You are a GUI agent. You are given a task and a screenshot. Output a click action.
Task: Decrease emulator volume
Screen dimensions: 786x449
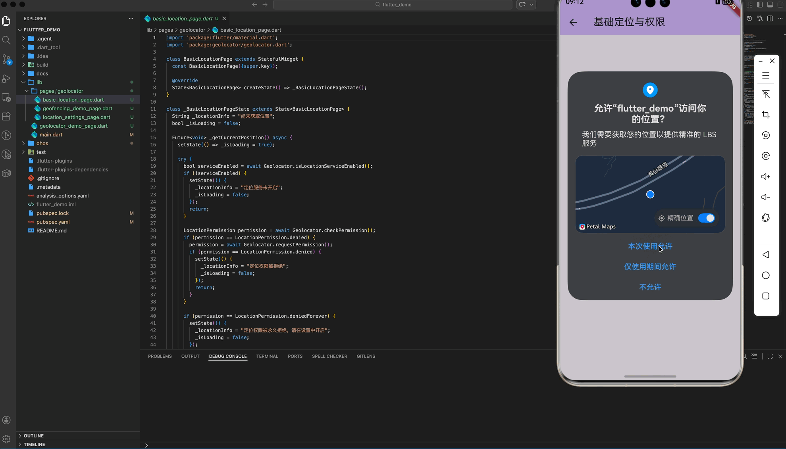(766, 197)
